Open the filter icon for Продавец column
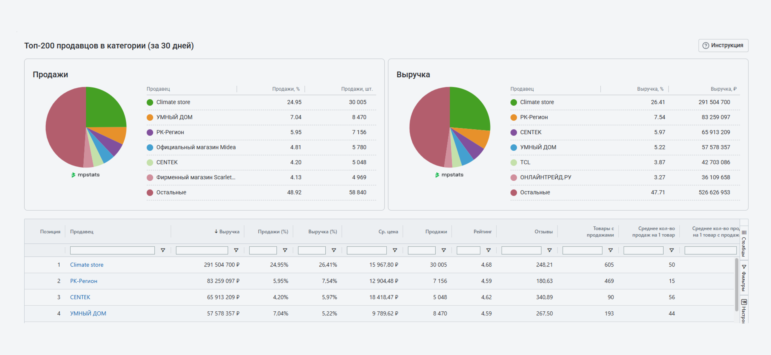 [163, 250]
